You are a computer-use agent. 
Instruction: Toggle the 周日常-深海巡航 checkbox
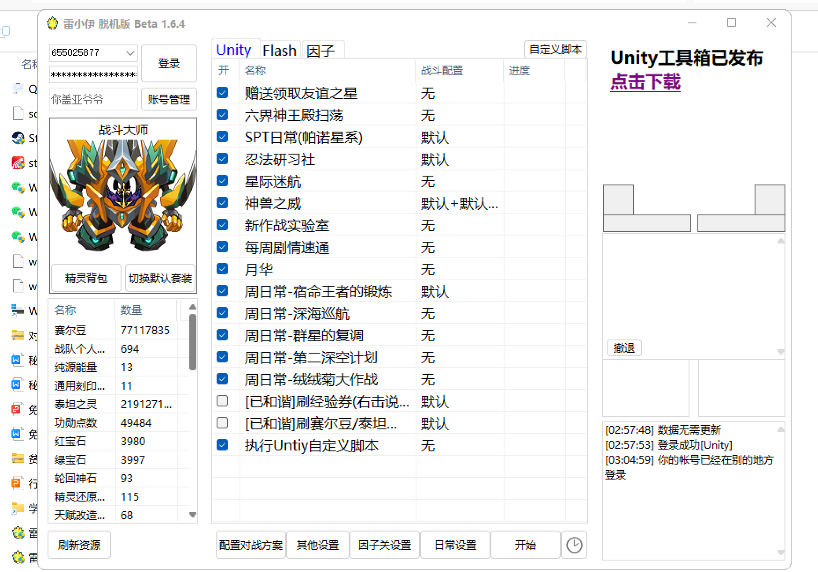(222, 313)
